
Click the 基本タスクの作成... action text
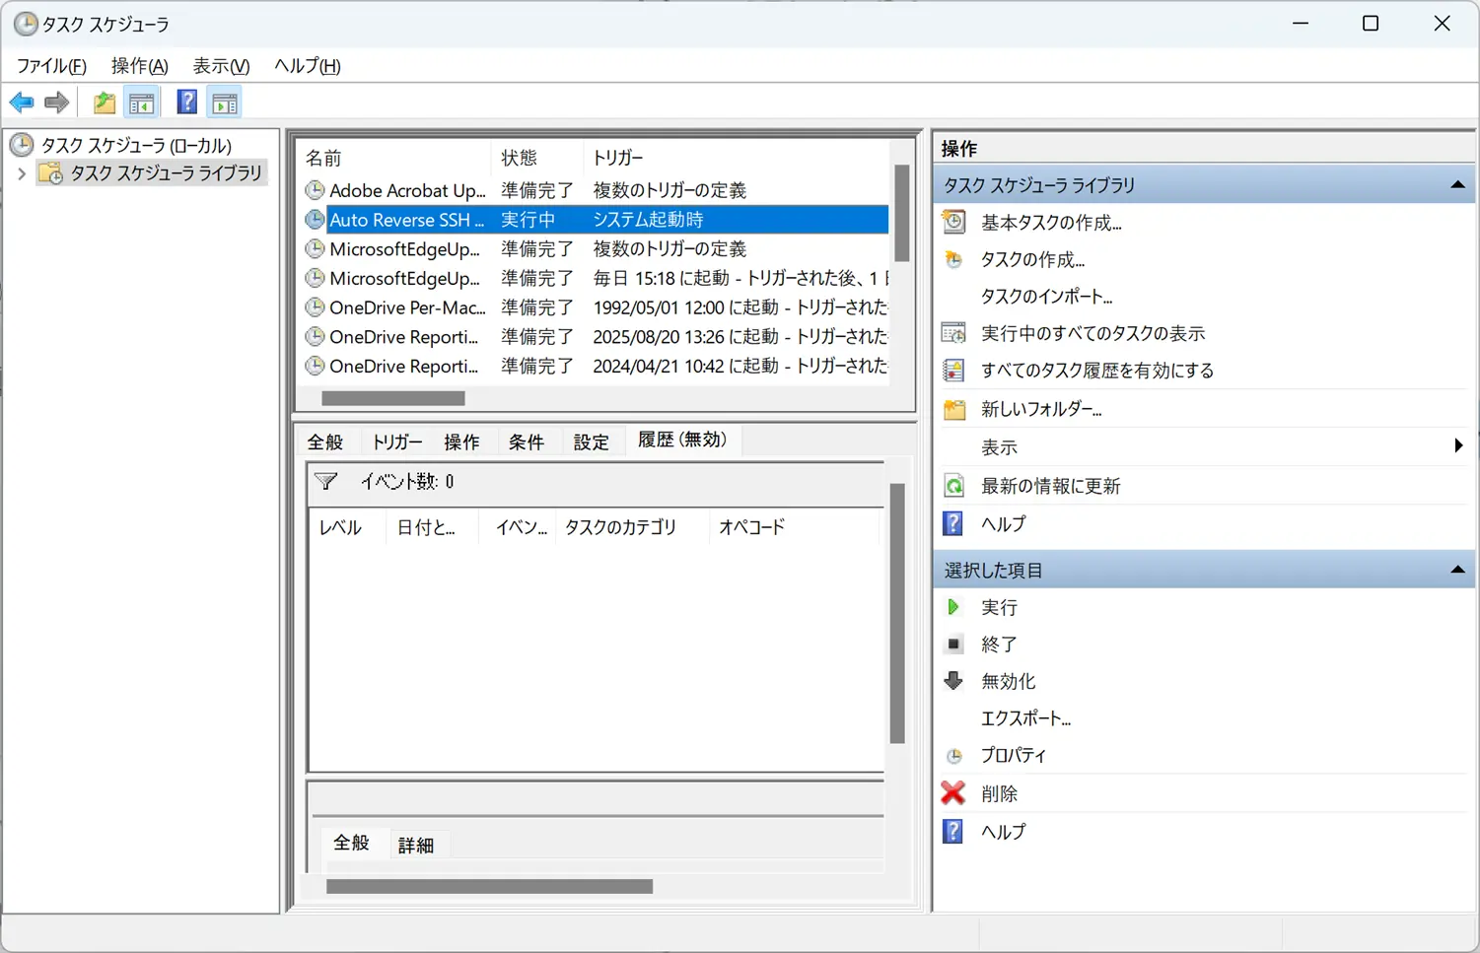point(1051,223)
